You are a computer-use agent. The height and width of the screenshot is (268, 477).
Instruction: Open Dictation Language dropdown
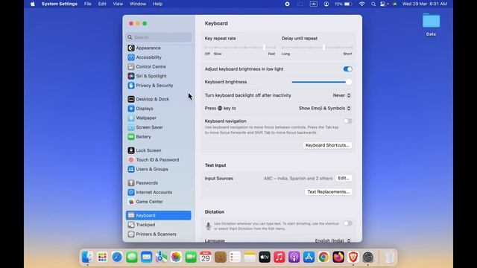click(x=333, y=240)
